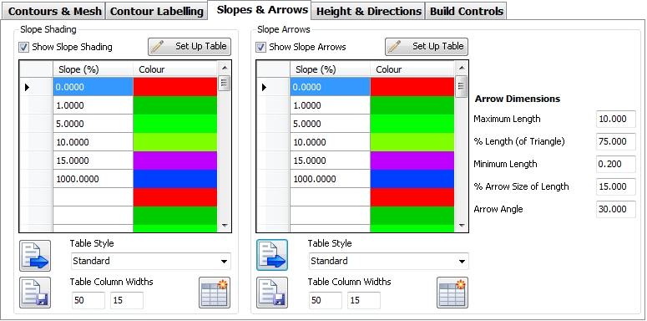The width and height of the screenshot is (647, 321).
Task: Click Slope Shading column width field showing 50
Action: pos(88,300)
